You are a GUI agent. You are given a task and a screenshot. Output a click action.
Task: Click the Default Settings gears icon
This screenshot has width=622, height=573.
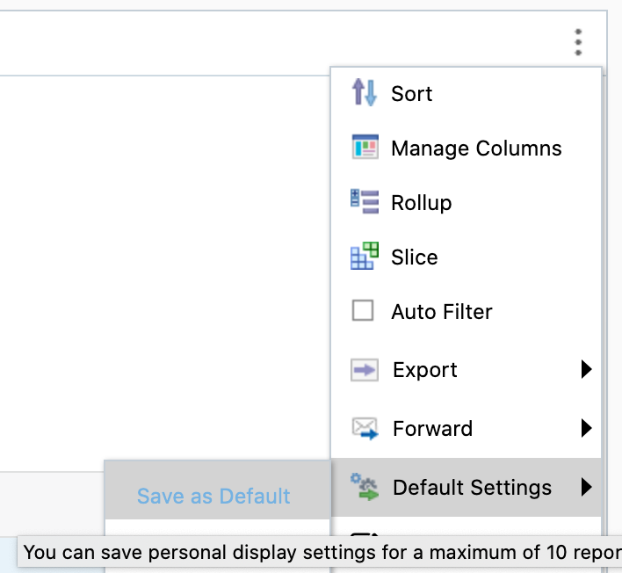pos(364,487)
